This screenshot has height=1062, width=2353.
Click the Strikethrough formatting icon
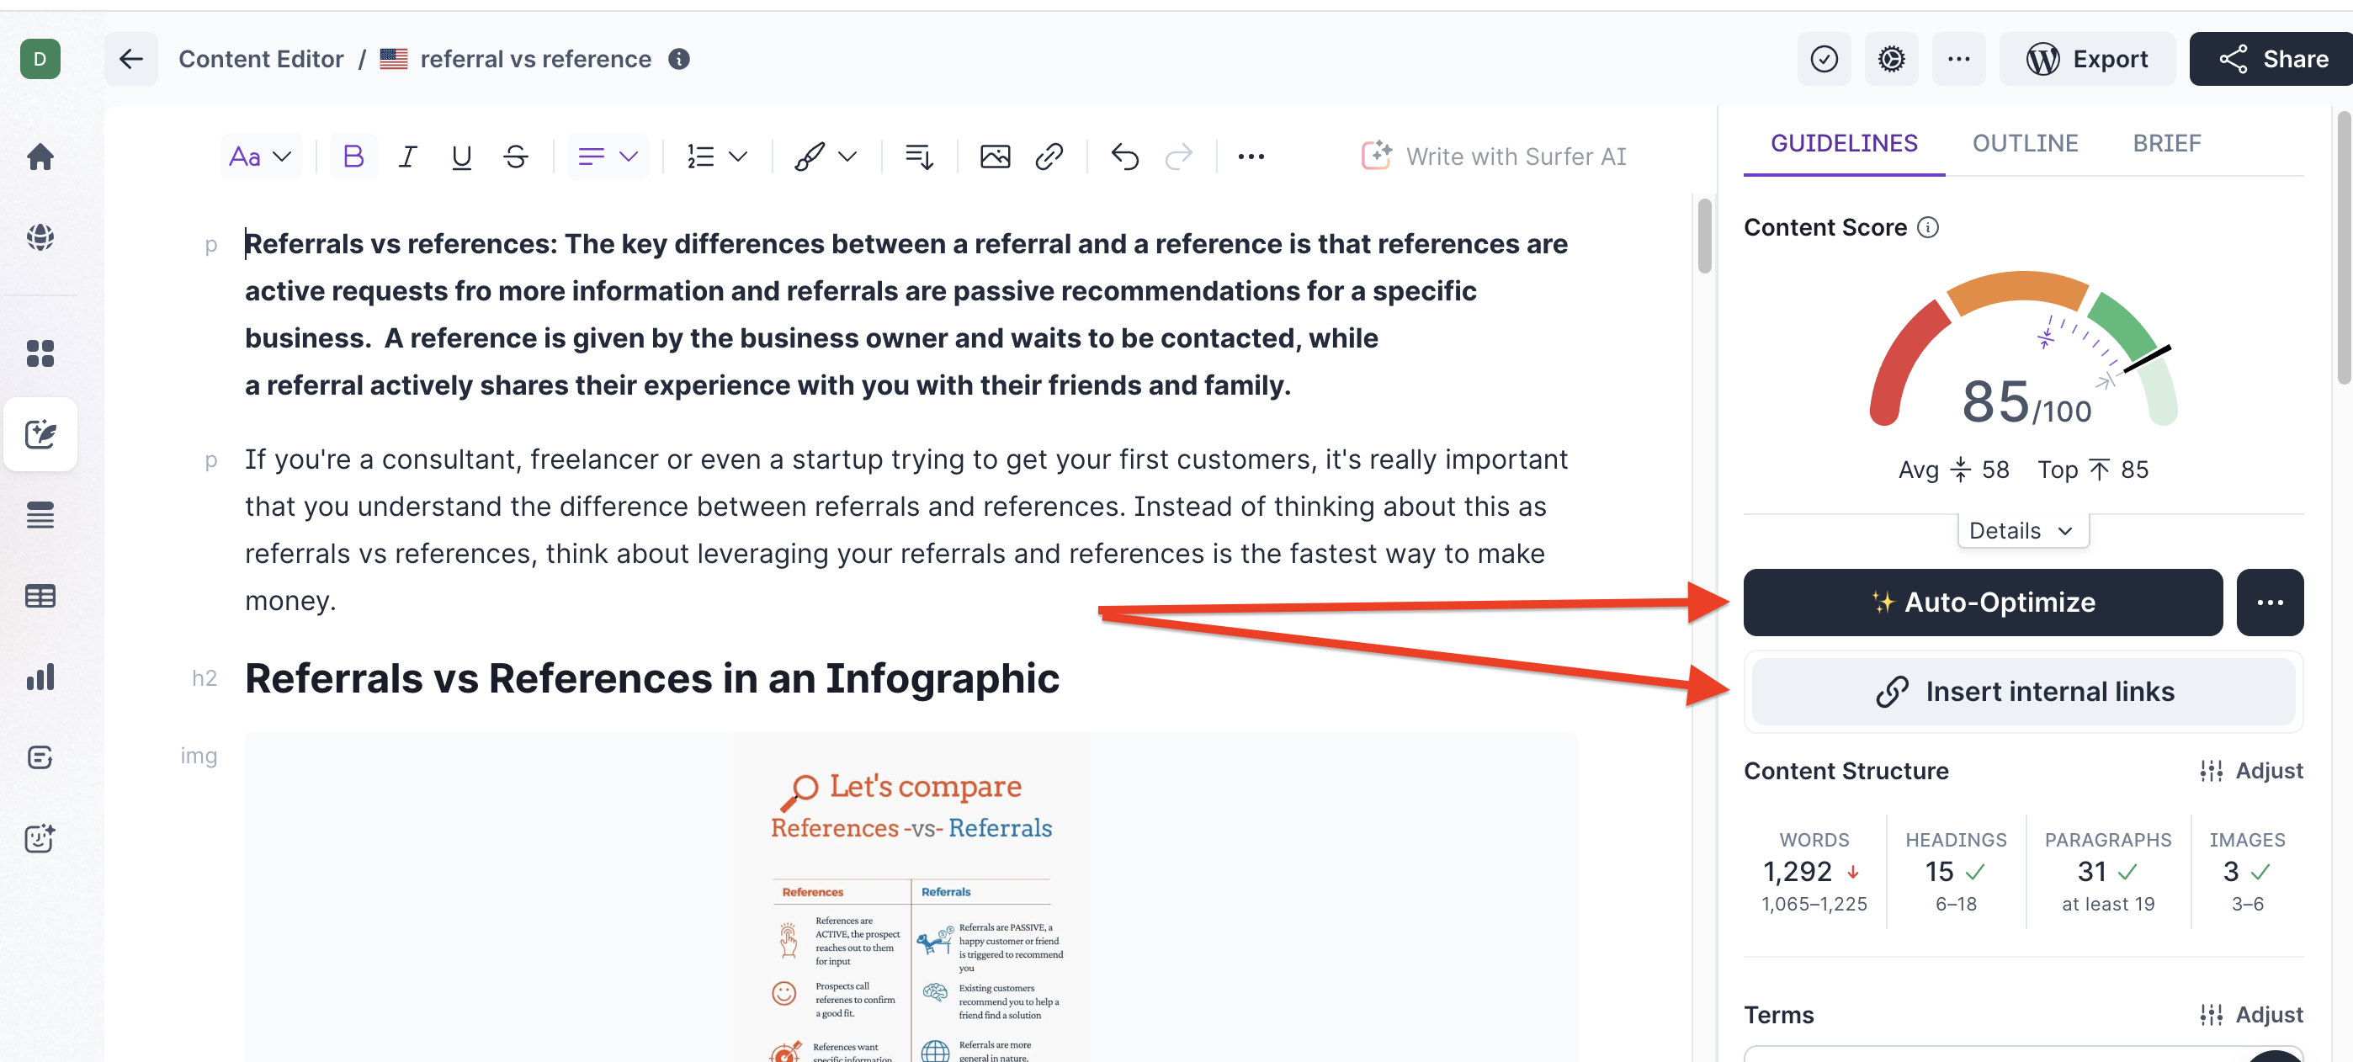tap(512, 155)
